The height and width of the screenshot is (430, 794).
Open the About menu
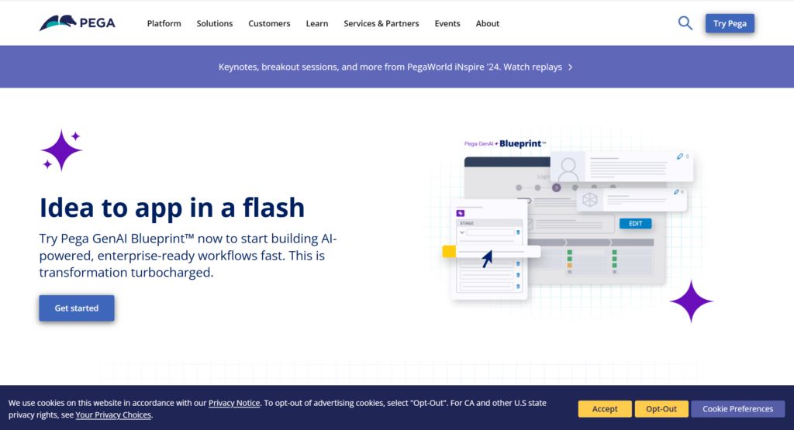click(487, 23)
